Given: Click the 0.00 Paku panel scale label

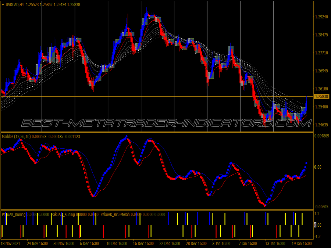Looking at the screenshot, I should pyautogui.click(x=318, y=225).
